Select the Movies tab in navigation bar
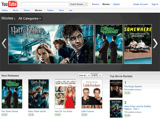 click(x=38, y=10)
